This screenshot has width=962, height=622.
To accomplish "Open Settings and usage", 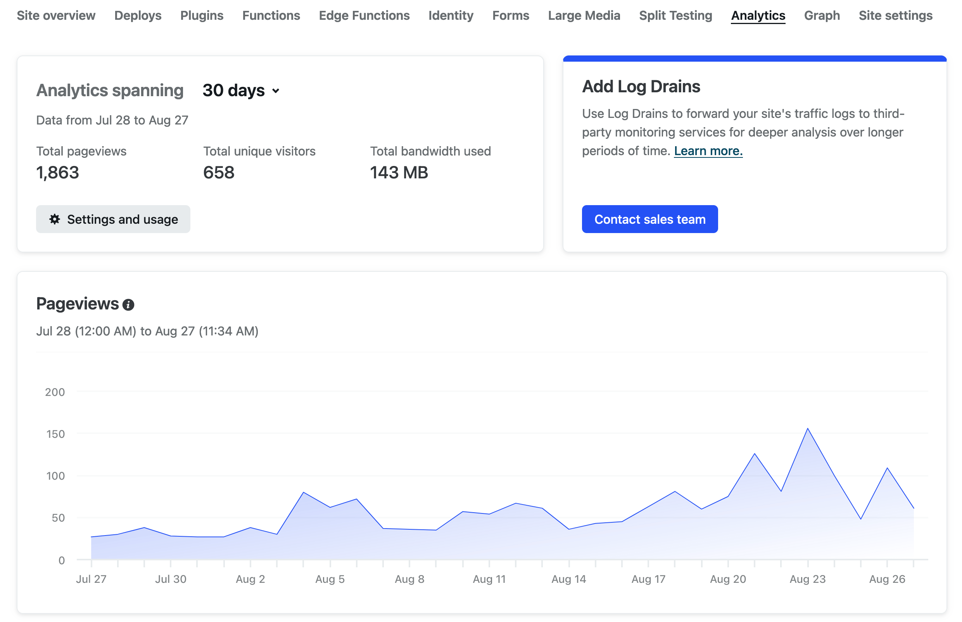I will 113,219.
